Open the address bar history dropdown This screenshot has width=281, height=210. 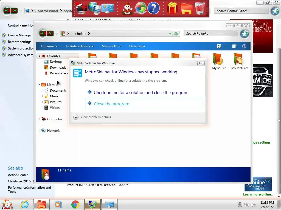(170, 34)
